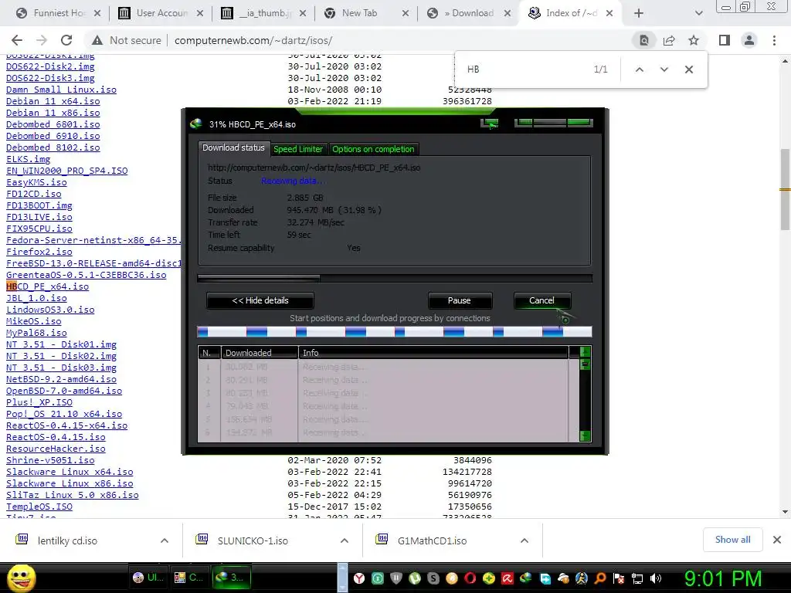Bookmark this page with the star icon
Screen dimensions: 791x593
point(694,40)
